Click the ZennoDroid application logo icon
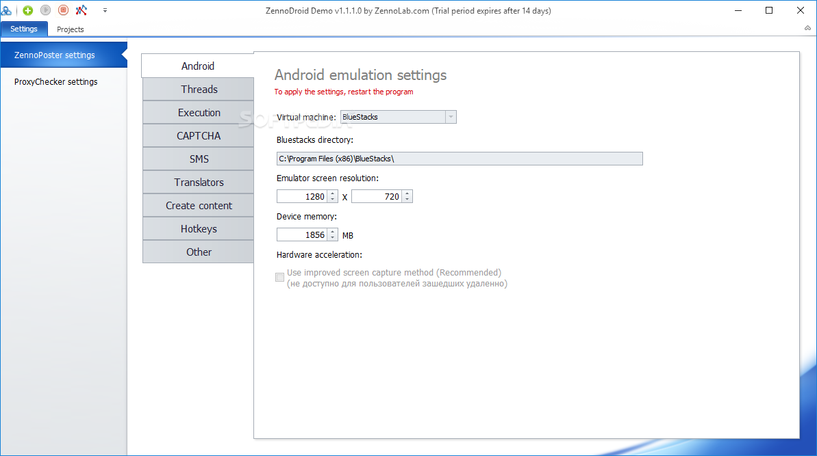817x456 pixels. click(6, 10)
